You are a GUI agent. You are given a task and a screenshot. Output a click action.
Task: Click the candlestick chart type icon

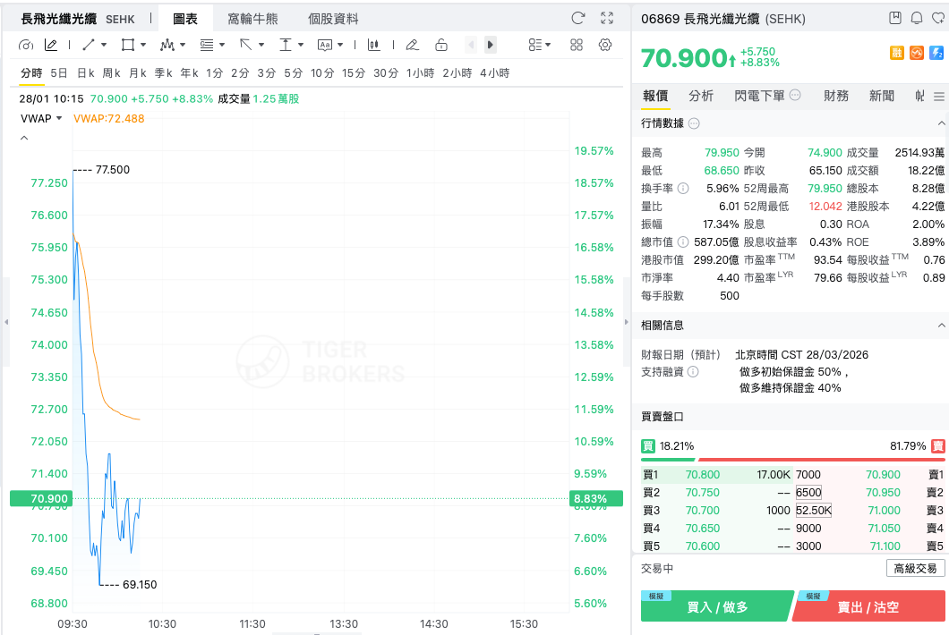pos(374,45)
